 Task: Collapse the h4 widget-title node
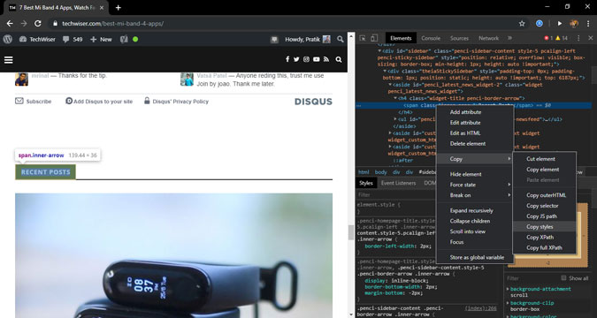tap(395, 98)
